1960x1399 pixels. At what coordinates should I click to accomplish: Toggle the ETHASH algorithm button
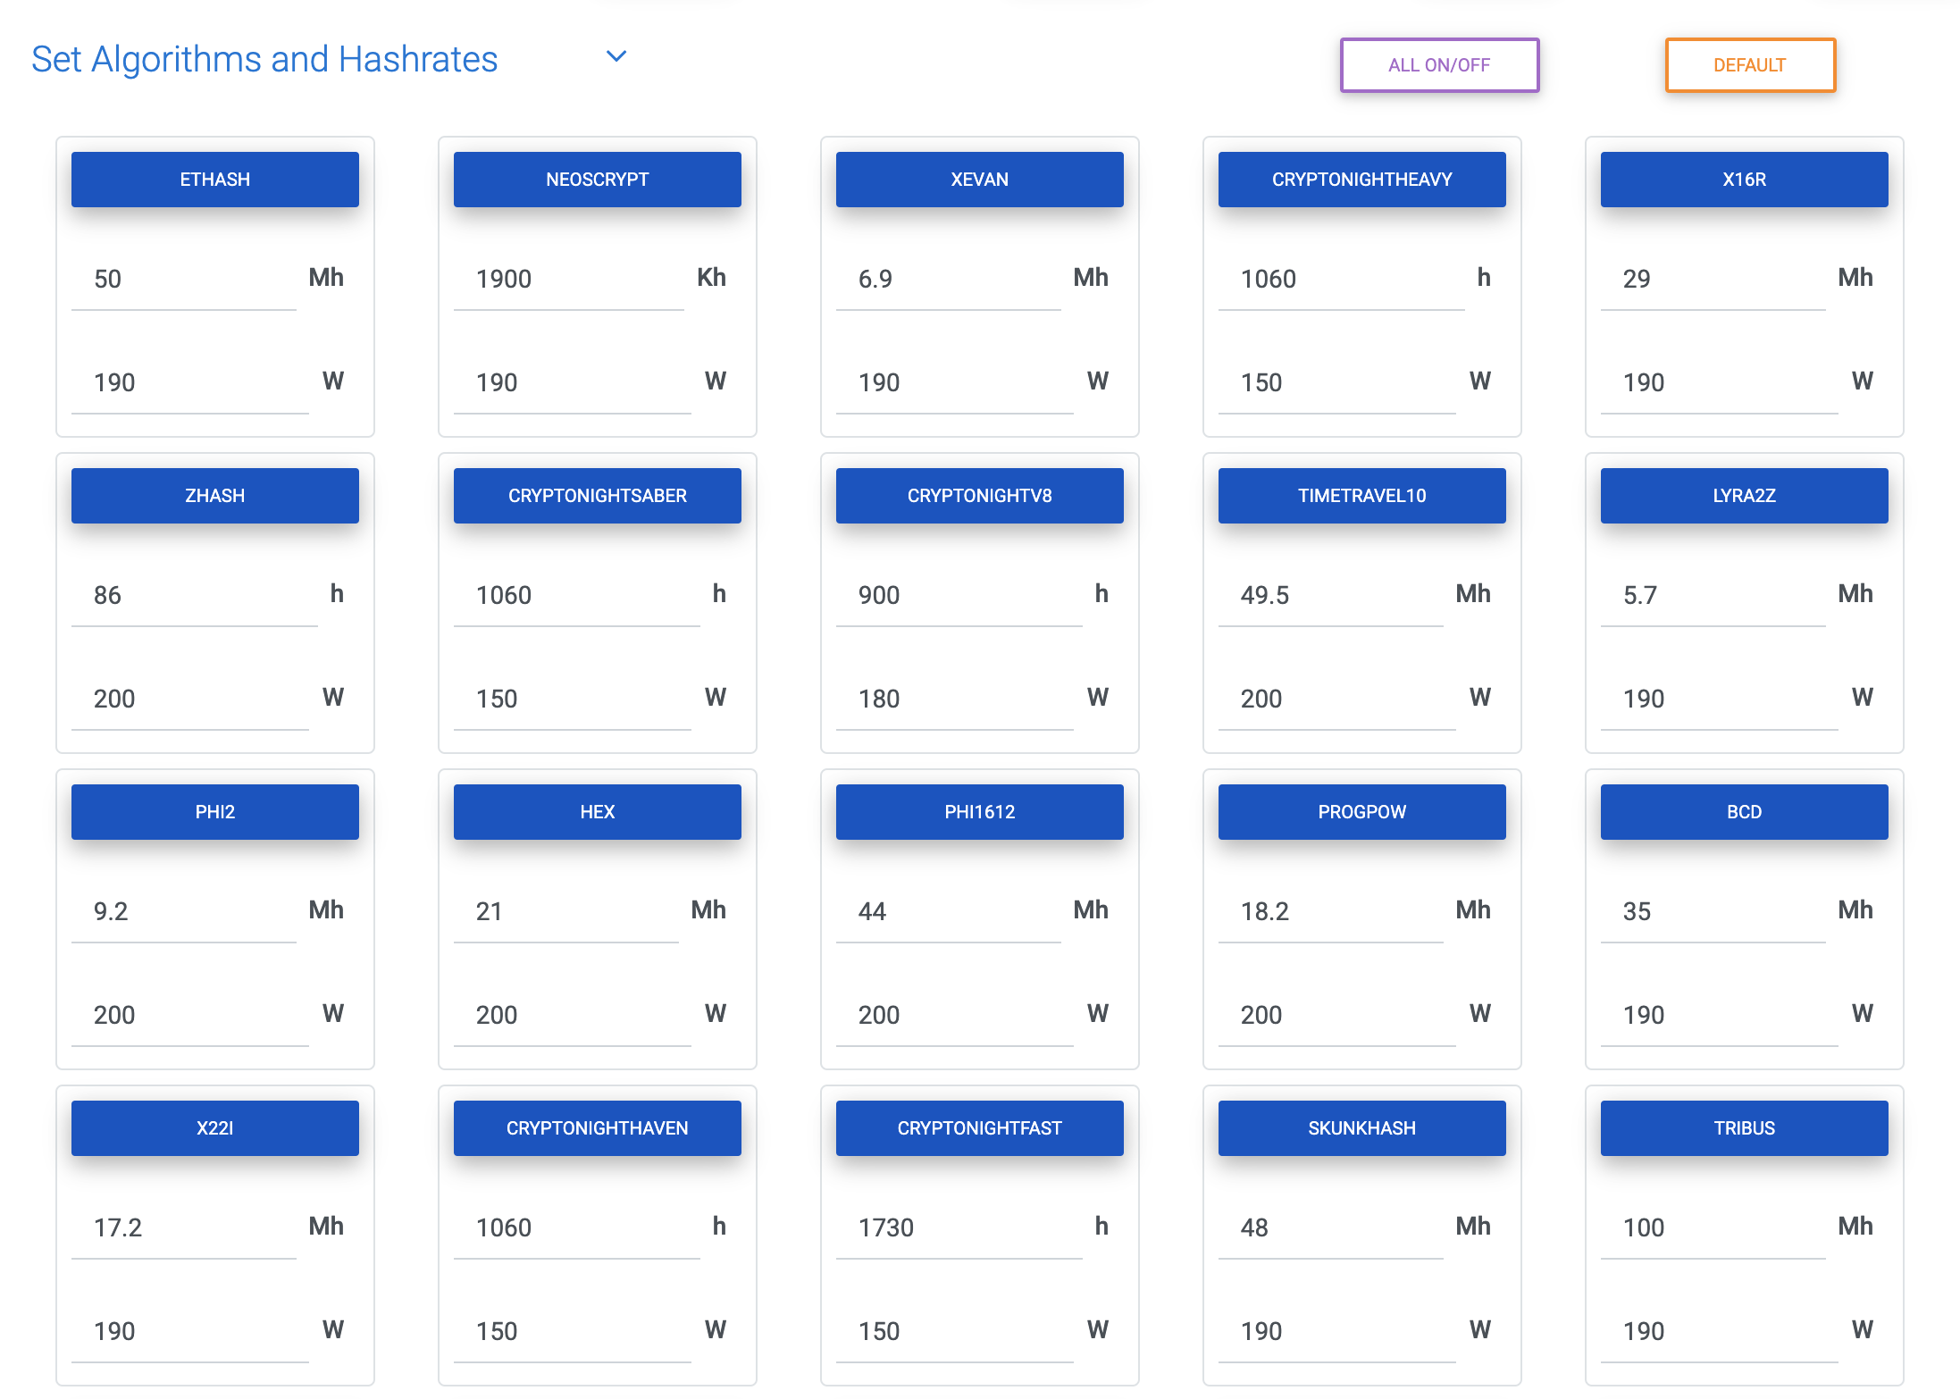[215, 180]
